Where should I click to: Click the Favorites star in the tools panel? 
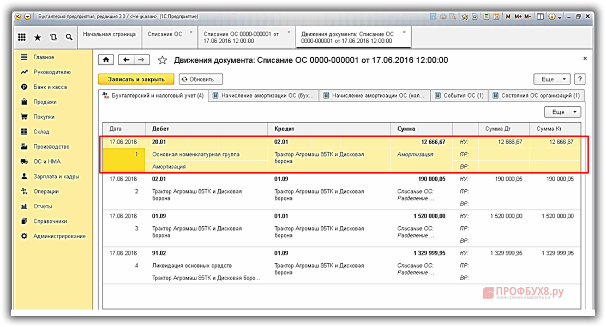tap(38, 37)
